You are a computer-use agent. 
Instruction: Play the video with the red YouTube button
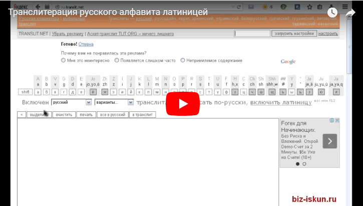tap(183, 104)
